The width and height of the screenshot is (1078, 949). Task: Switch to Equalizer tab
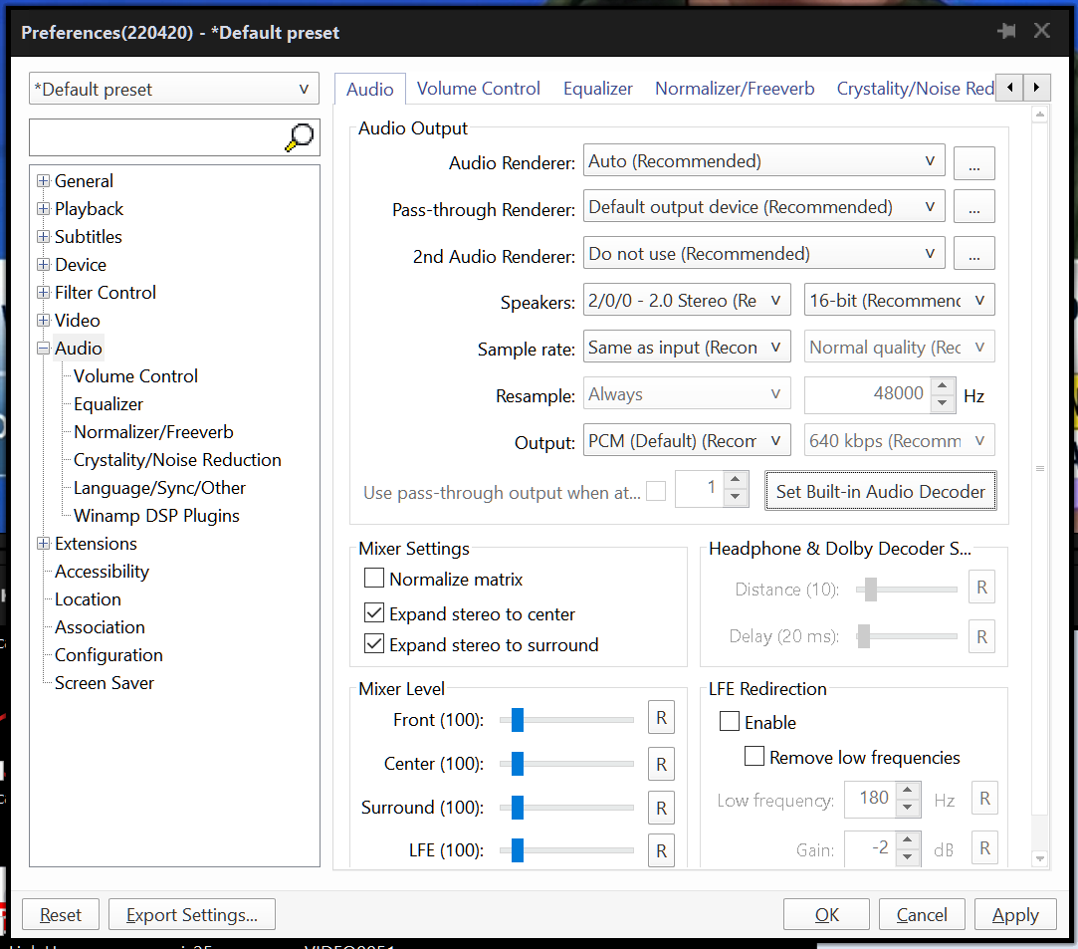pyautogui.click(x=597, y=89)
